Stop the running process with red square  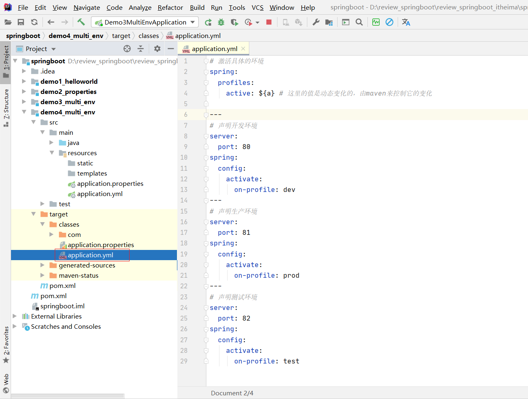pos(269,22)
